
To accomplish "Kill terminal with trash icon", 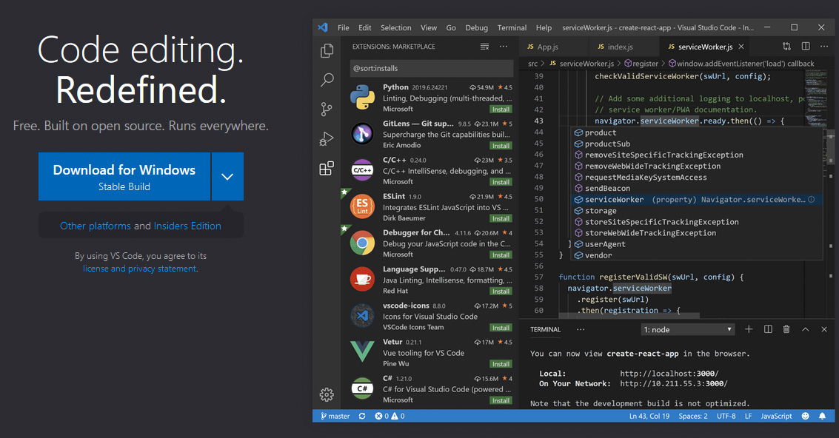I will click(x=786, y=329).
